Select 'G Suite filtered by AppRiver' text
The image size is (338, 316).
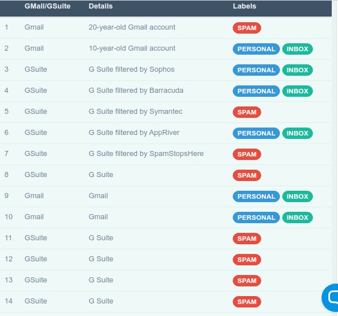tap(134, 133)
